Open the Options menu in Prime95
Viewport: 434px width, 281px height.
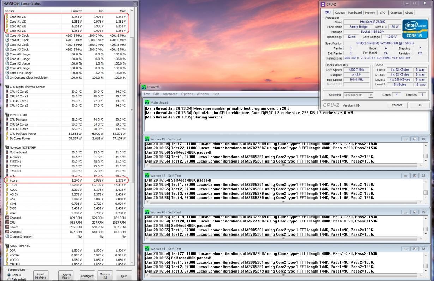187,94
